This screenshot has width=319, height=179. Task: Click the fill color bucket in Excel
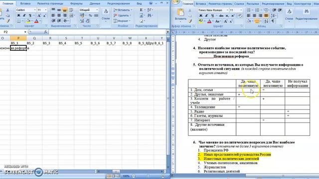pyautogui.click(x=28, y=21)
